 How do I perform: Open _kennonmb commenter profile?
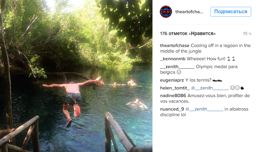point(173,59)
